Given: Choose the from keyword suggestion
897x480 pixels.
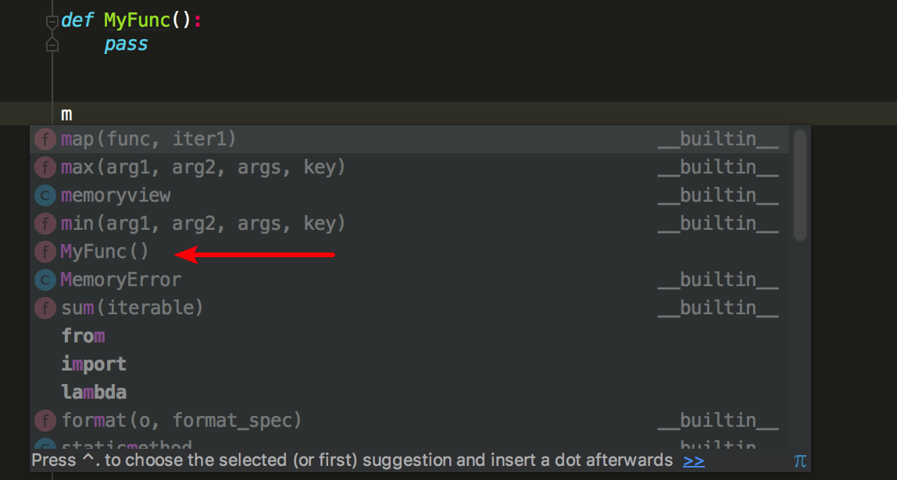Looking at the screenshot, I should pyautogui.click(x=83, y=336).
